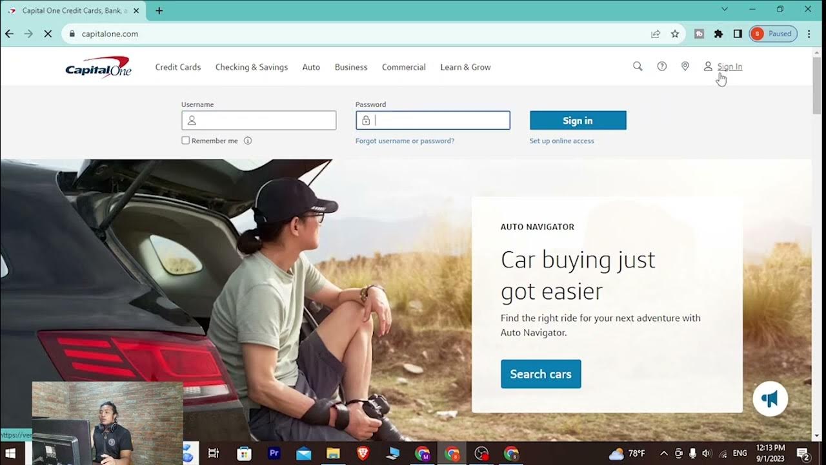Open the Learn & Grow menu
Image resolution: width=826 pixels, height=465 pixels.
(465, 67)
